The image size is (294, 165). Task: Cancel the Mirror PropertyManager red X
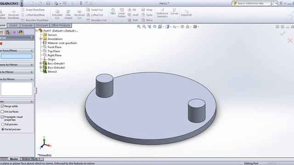[x=1, y=44]
